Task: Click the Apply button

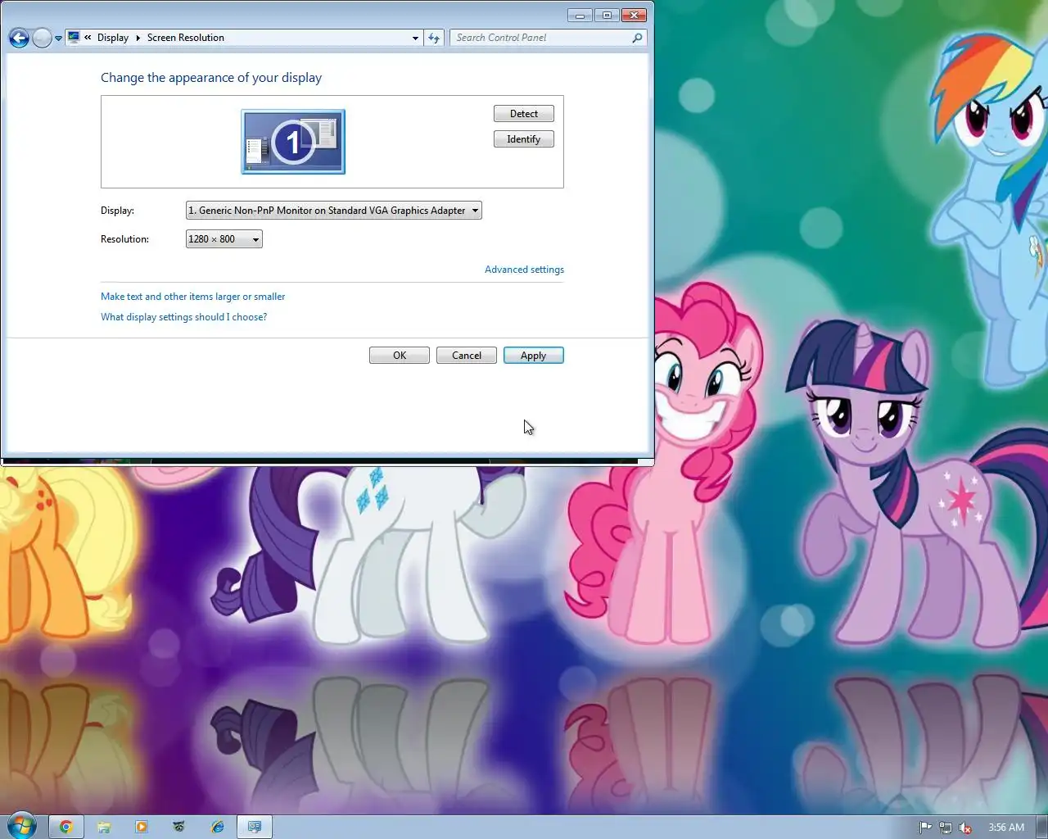Action: (x=534, y=356)
